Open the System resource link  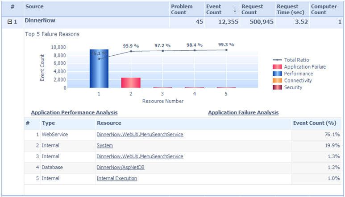click(104, 145)
